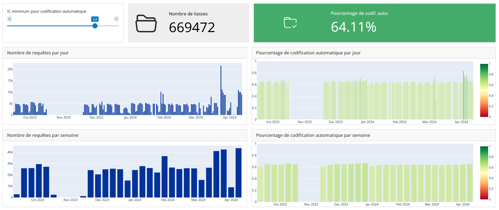This screenshot has height=210, width=499.
Task: Click the 669472 liasses count value
Action: point(192,27)
